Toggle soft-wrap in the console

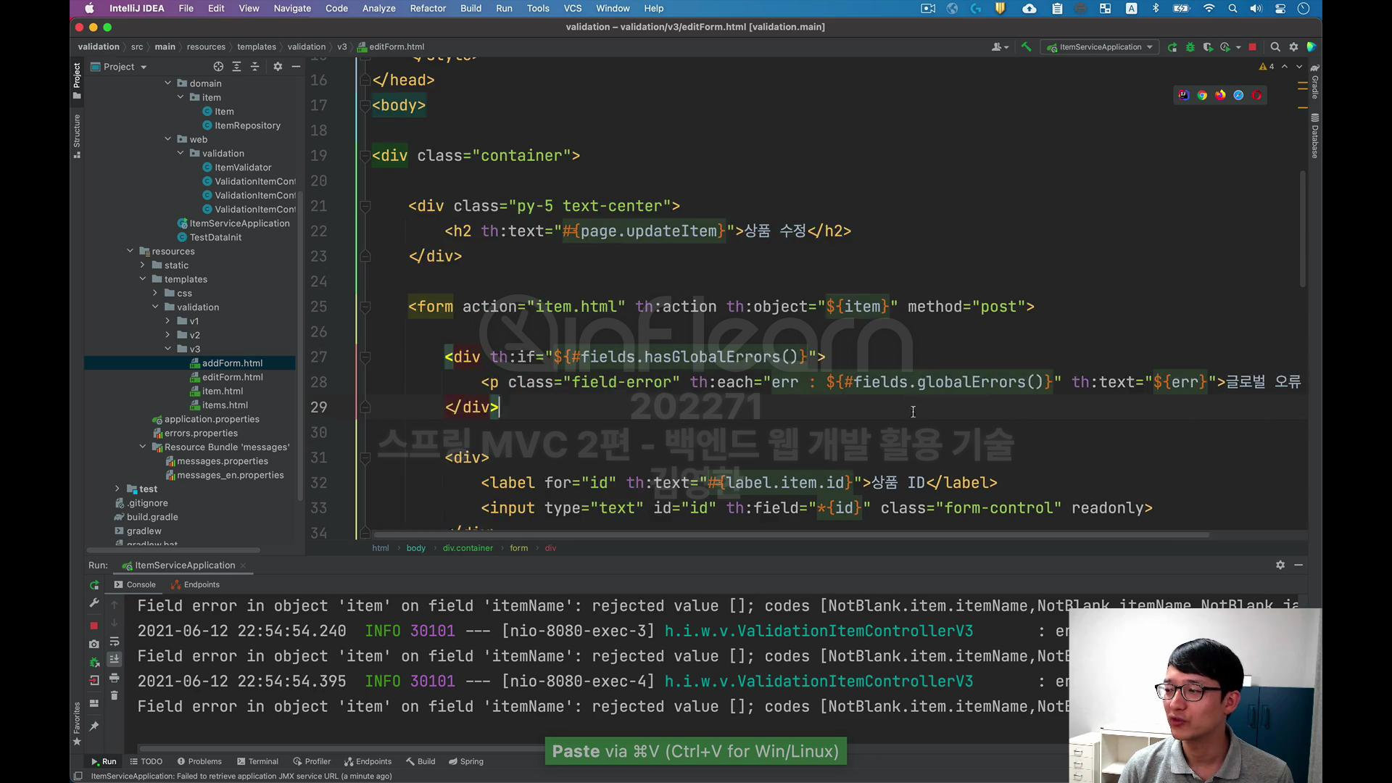(x=114, y=642)
